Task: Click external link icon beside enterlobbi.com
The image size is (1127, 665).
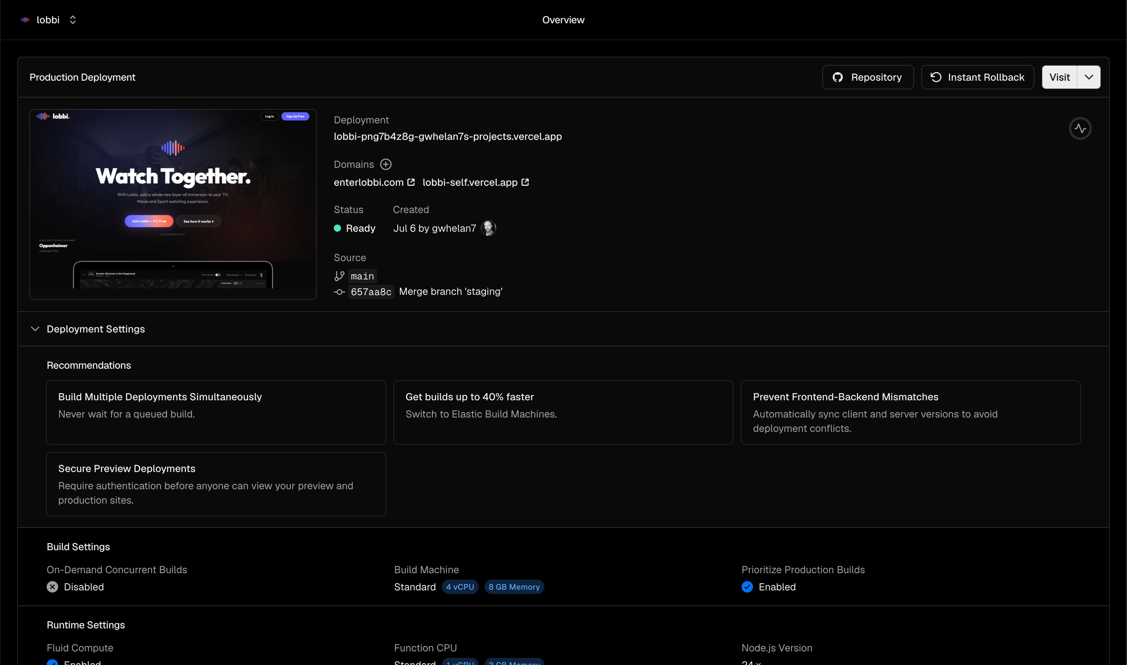Action: (x=411, y=182)
